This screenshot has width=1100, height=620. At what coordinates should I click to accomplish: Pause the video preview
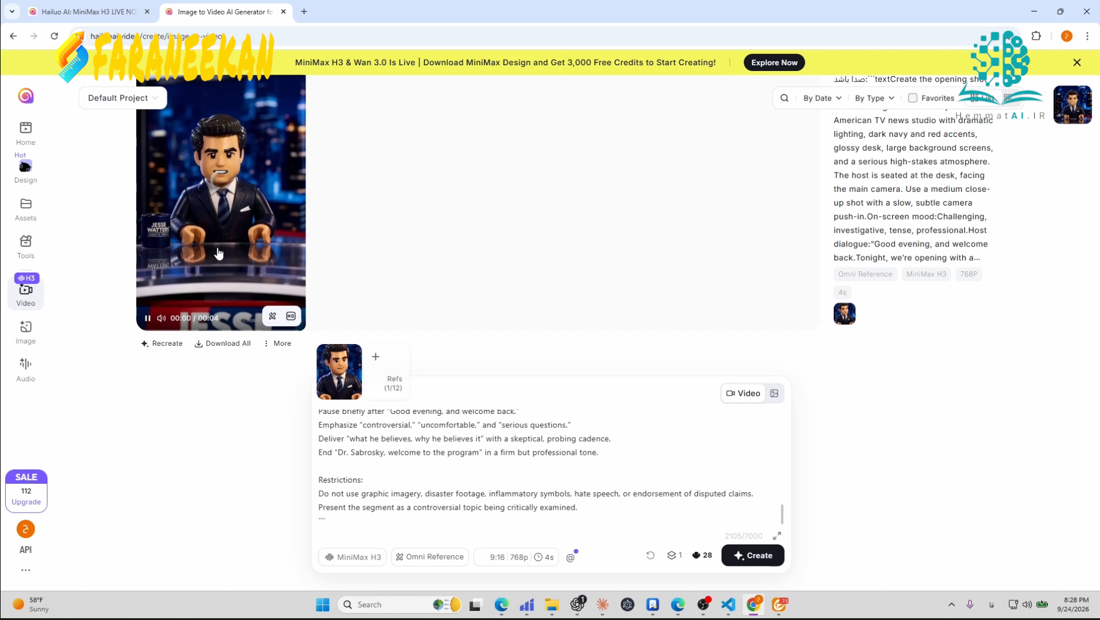pyautogui.click(x=147, y=318)
